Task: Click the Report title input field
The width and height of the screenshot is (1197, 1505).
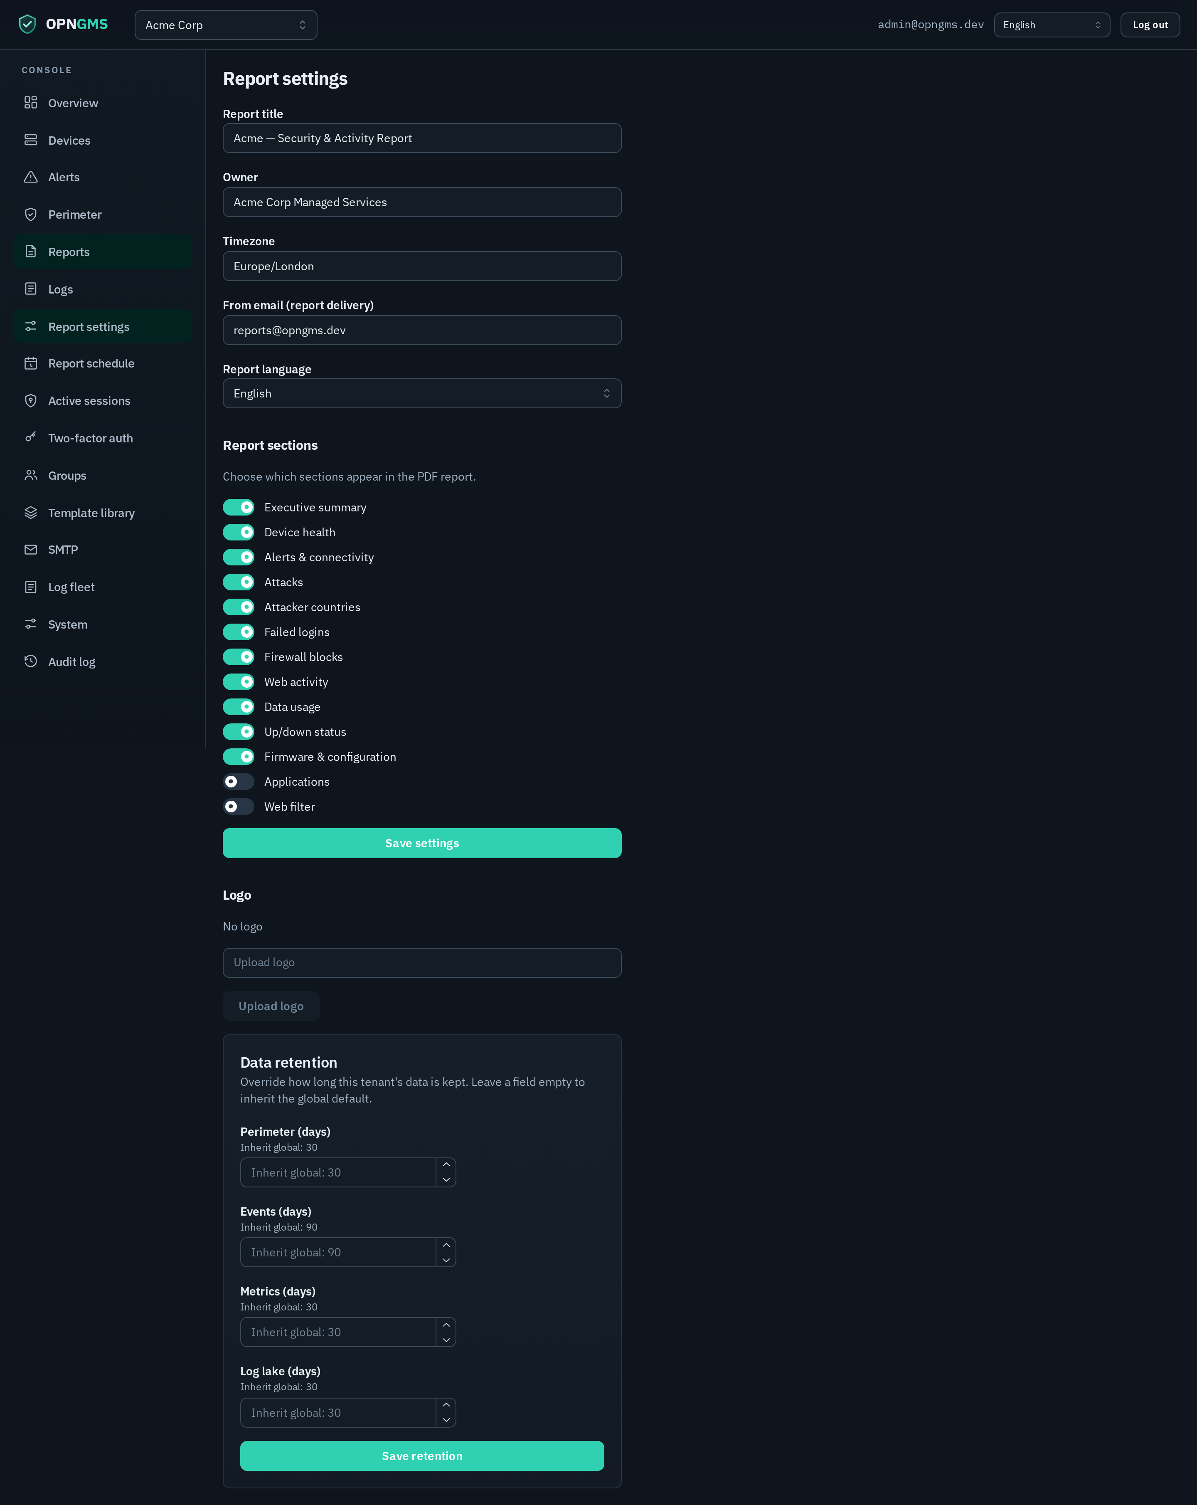Action: click(x=421, y=138)
